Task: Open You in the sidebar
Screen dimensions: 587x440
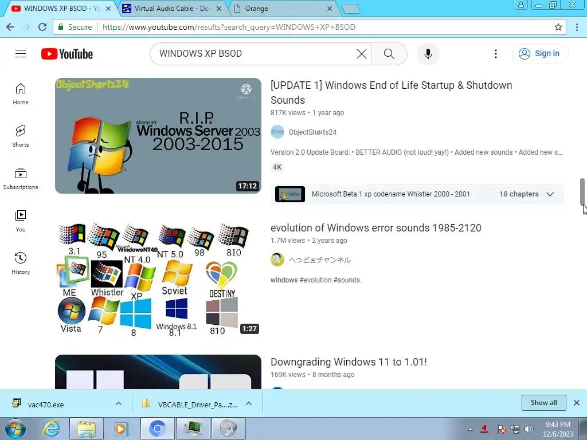Action: tap(21, 221)
